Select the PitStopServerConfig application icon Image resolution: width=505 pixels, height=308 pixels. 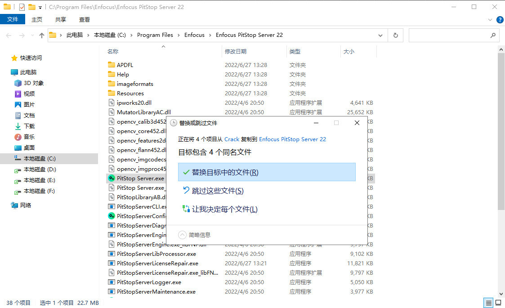click(112, 216)
